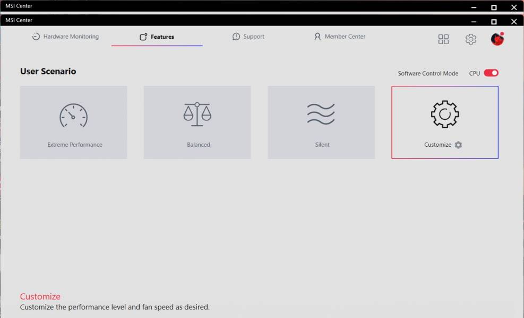The width and height of the screenshot is (524, 318).
Task: Click the small gear next to Customize
Action: pyautogui.click(x=458, y=145)
